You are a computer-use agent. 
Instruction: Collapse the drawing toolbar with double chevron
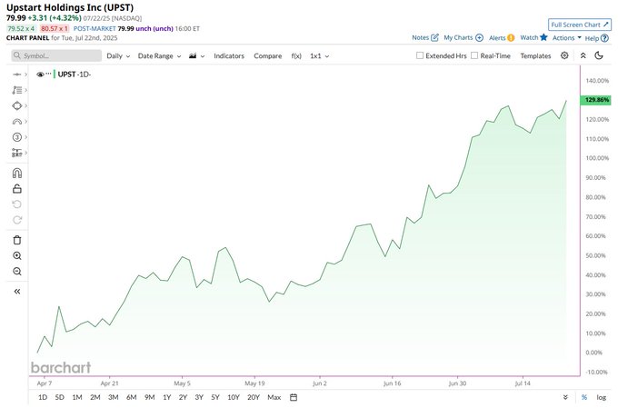click(x=17, y=292)
